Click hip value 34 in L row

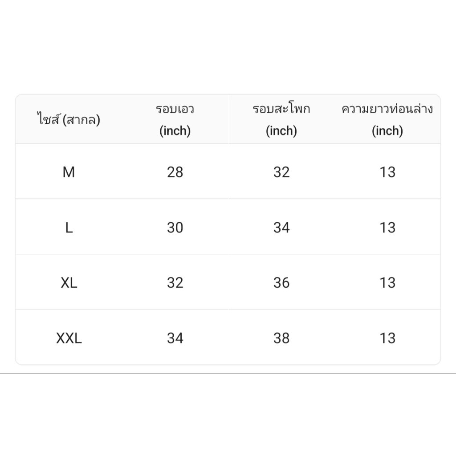(281, 228)
